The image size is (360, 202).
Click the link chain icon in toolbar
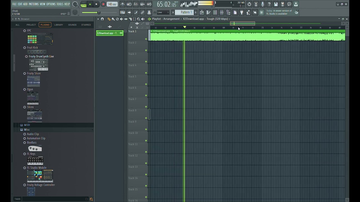pyautogui.click(x=142, y=12)
